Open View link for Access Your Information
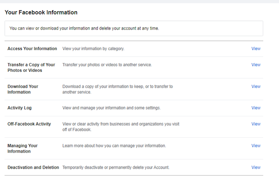Image resolution: width=279 pixels, height=178 pixels. pyautogui.click(x=256, y=49)
